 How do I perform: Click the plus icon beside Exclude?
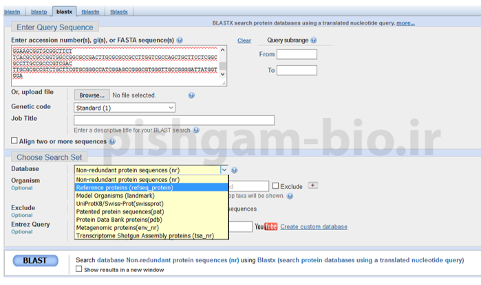tap(313, 185)
